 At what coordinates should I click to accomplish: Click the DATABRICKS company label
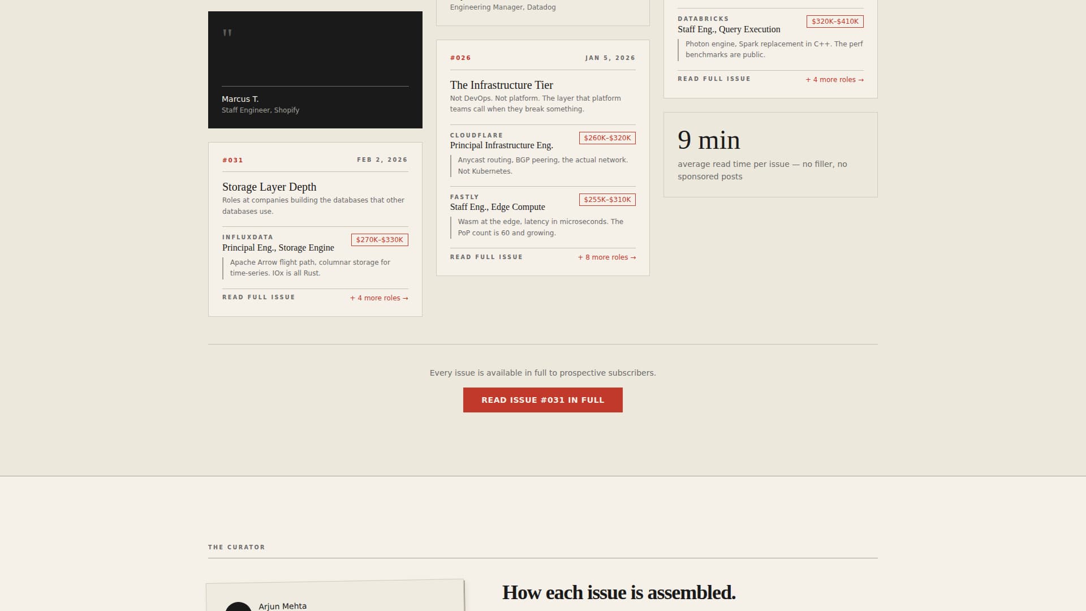point(703,19)
